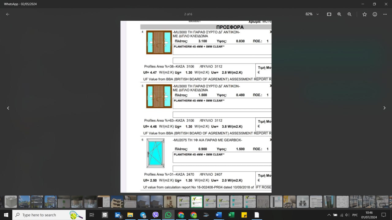
Task: Open Microsoft Word from the taskbar
Action: click(218, 215)
